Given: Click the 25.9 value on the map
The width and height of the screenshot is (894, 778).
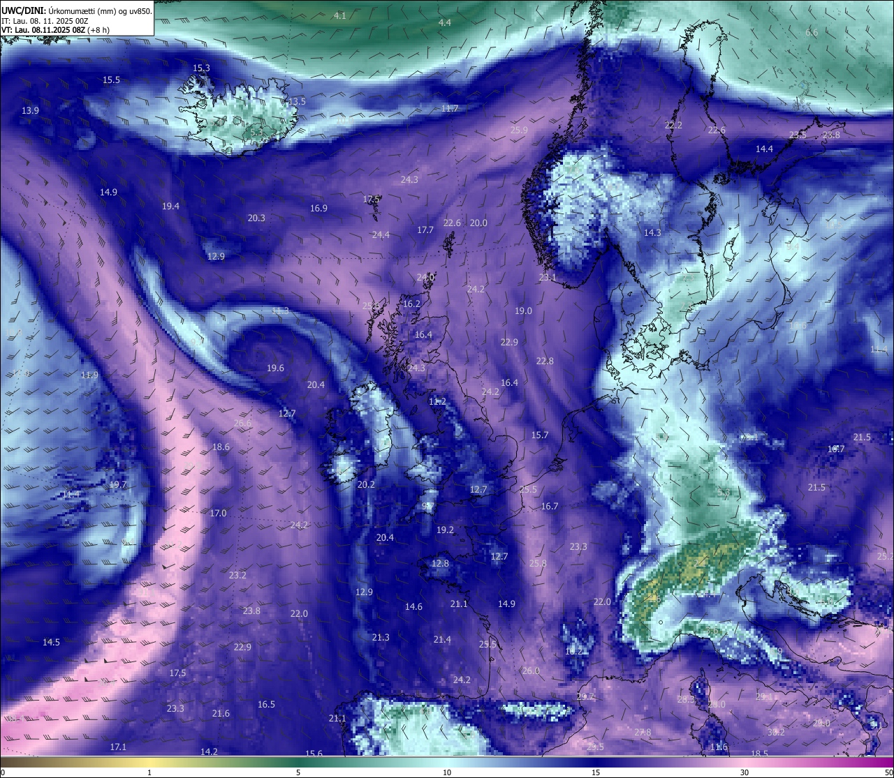Looking at the screenshot, I should (x=519, y=130).
